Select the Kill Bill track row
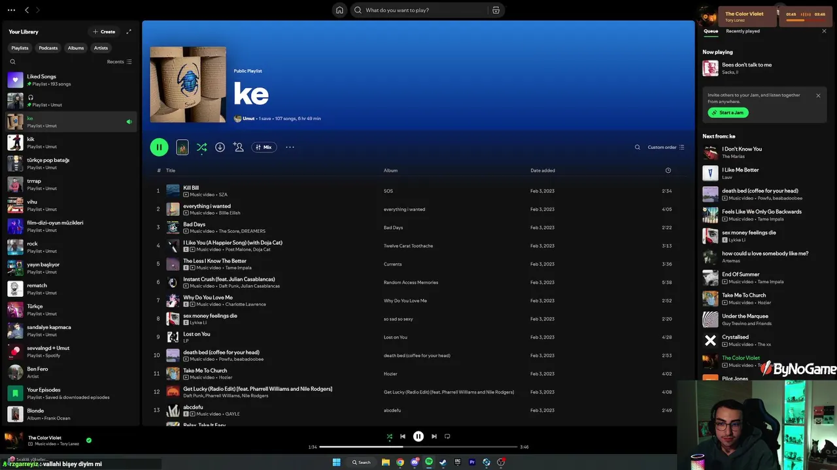 click(x=418, y=191)
